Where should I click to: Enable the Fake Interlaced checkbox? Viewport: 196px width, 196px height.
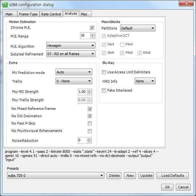(x=104, y=90)
